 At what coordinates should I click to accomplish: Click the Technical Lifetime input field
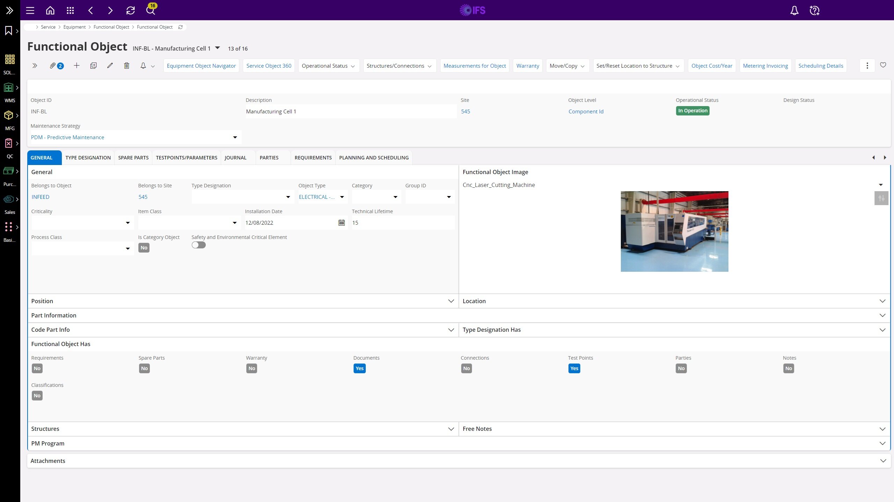click(x=402, y=223)
